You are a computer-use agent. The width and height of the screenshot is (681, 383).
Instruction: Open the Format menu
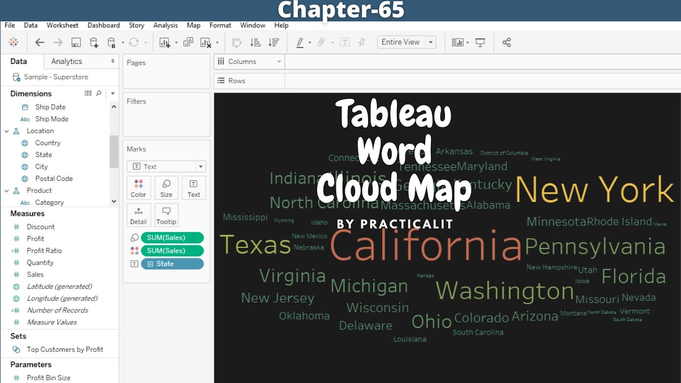220,25
